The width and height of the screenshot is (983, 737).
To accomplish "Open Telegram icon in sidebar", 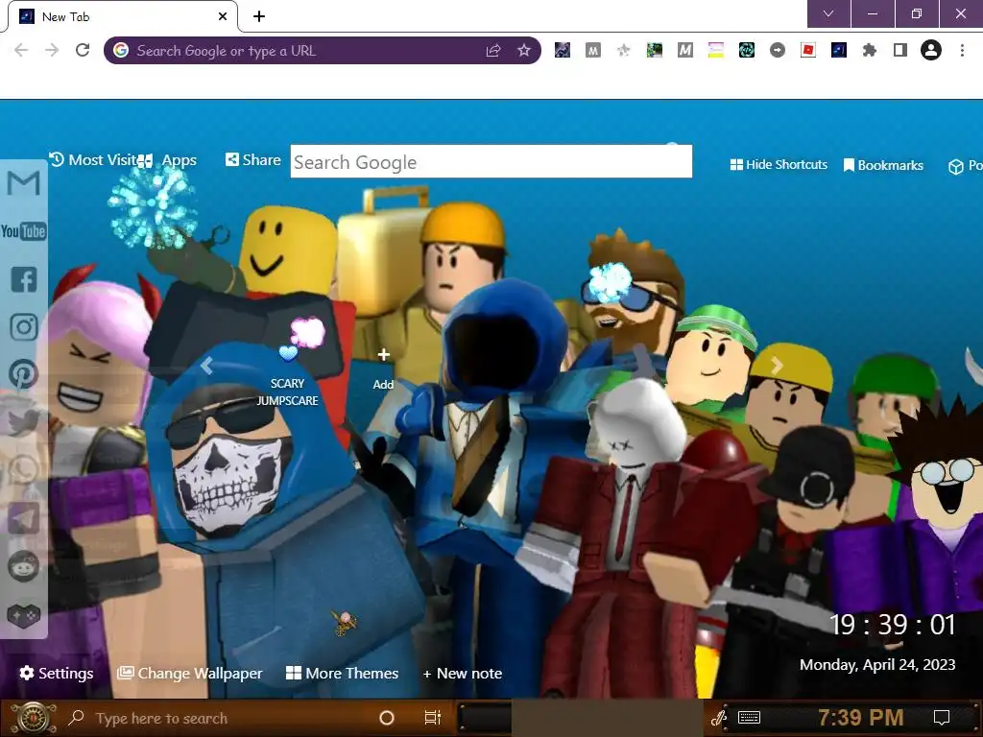I will (24, 517).
